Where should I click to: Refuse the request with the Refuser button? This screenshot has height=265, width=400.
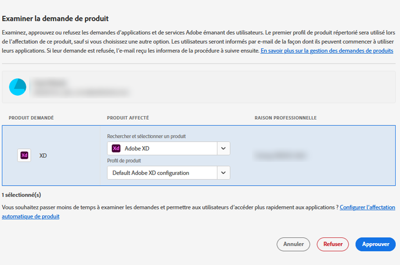click(x=333, y=244)
